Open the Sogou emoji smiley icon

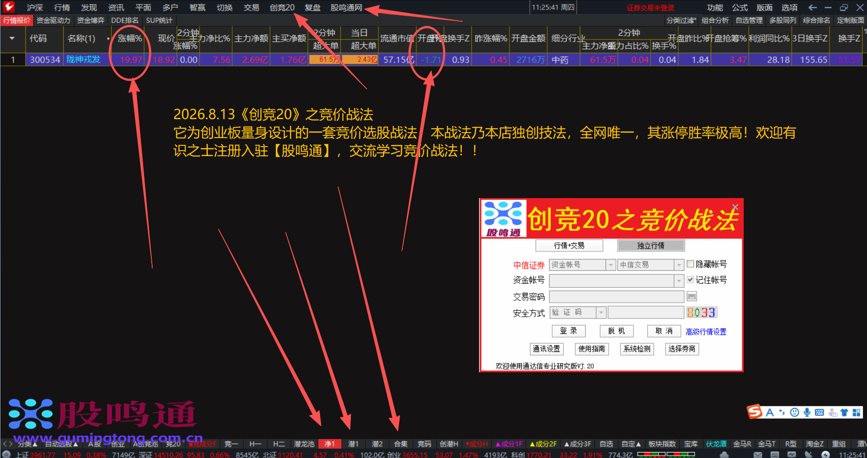tap(794, 412)
